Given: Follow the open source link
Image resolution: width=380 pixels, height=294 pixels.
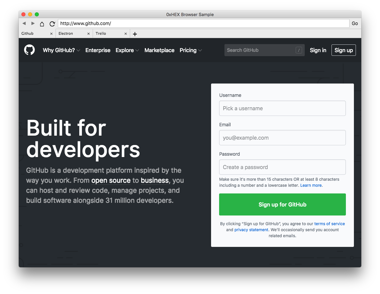Looking at the screenshot, I should click(x=111, y=180).
